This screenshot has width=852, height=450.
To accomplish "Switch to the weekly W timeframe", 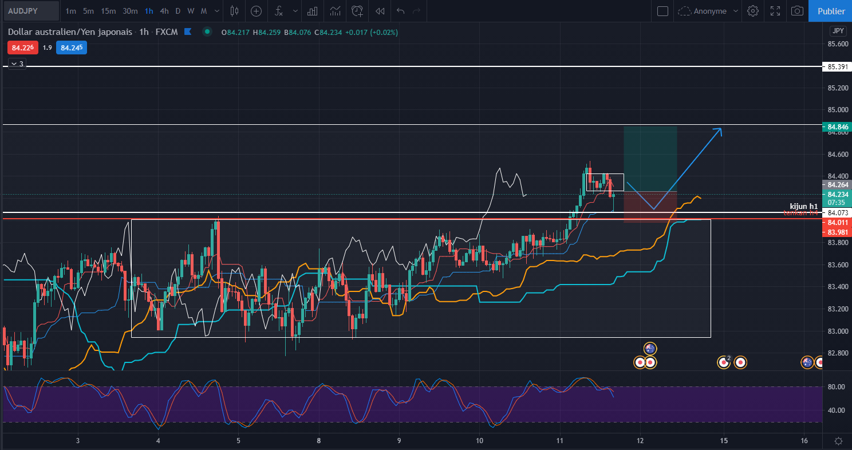I will [191, 11].
